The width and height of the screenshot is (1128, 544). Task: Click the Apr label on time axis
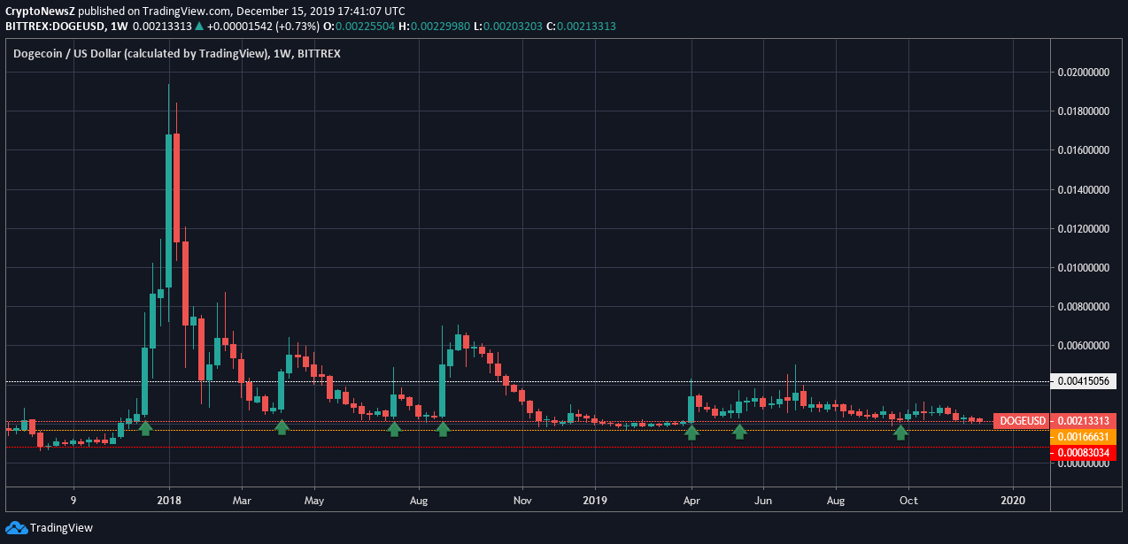coord(691,501)
